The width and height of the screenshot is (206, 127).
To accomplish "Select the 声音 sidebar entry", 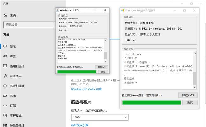I will pyautogui.click(x=13, y=57).
